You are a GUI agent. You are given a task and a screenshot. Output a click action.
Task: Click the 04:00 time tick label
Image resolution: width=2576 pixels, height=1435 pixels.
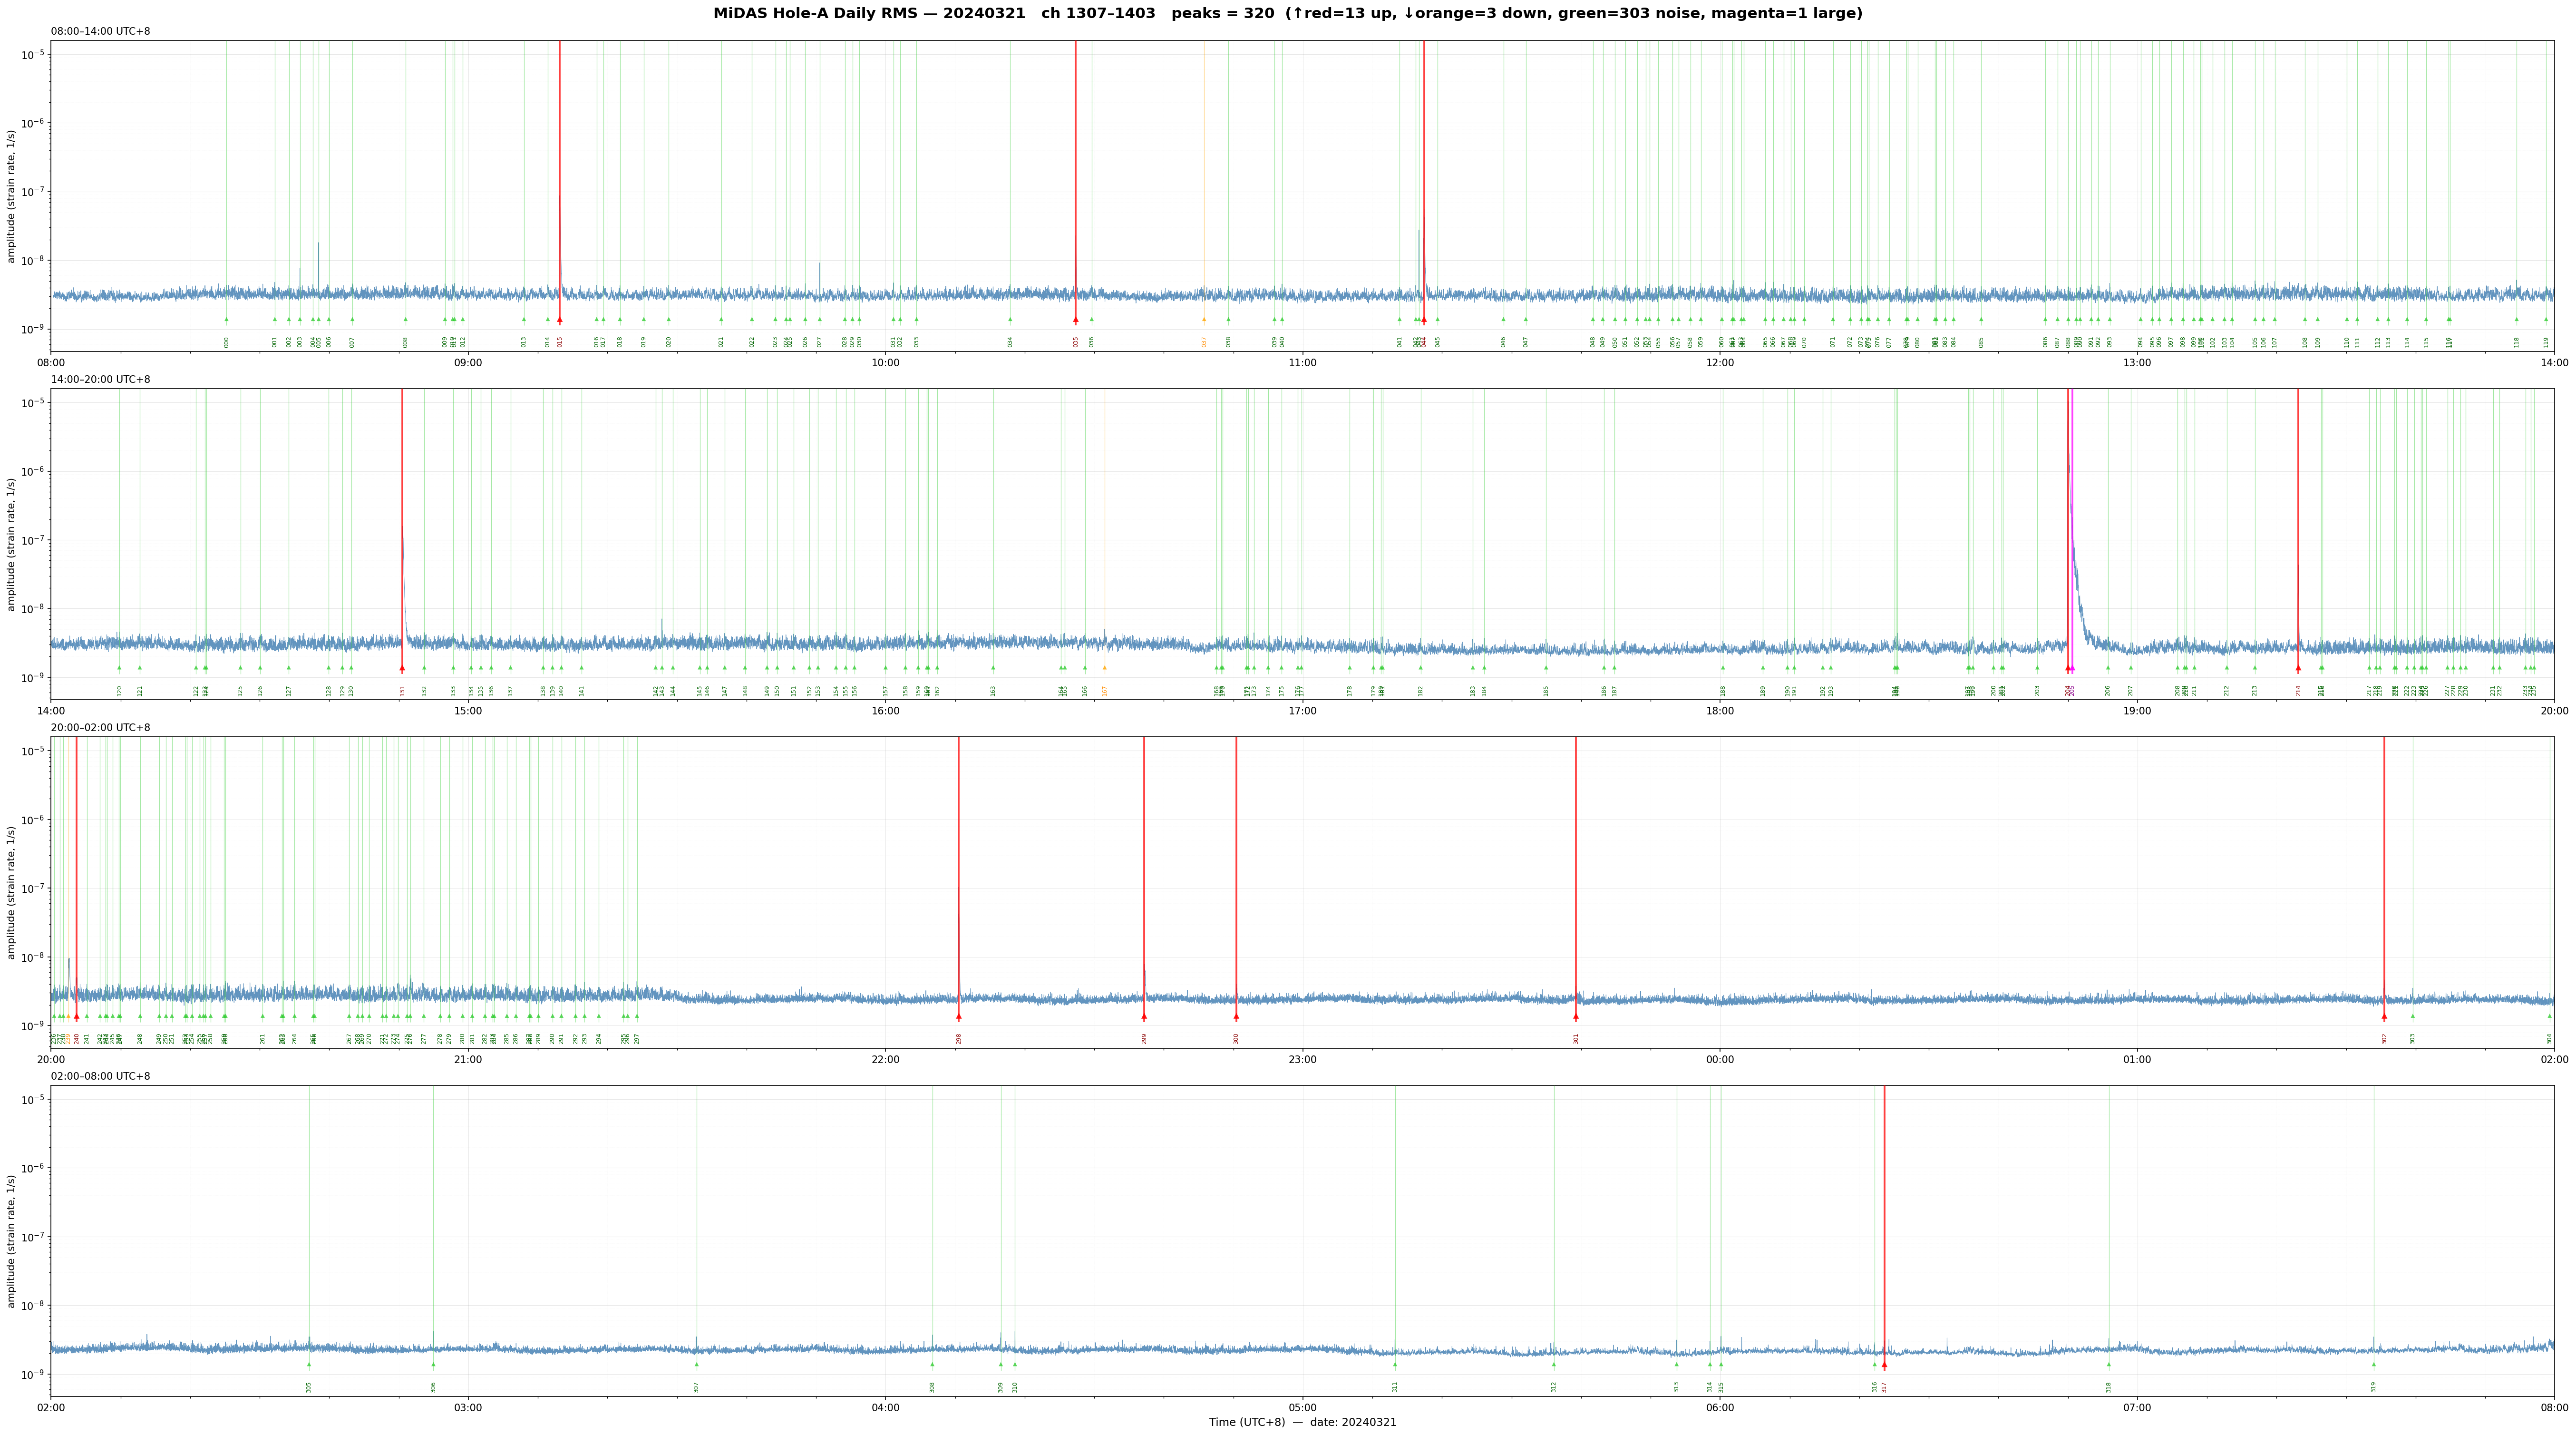pos(885,1408)
